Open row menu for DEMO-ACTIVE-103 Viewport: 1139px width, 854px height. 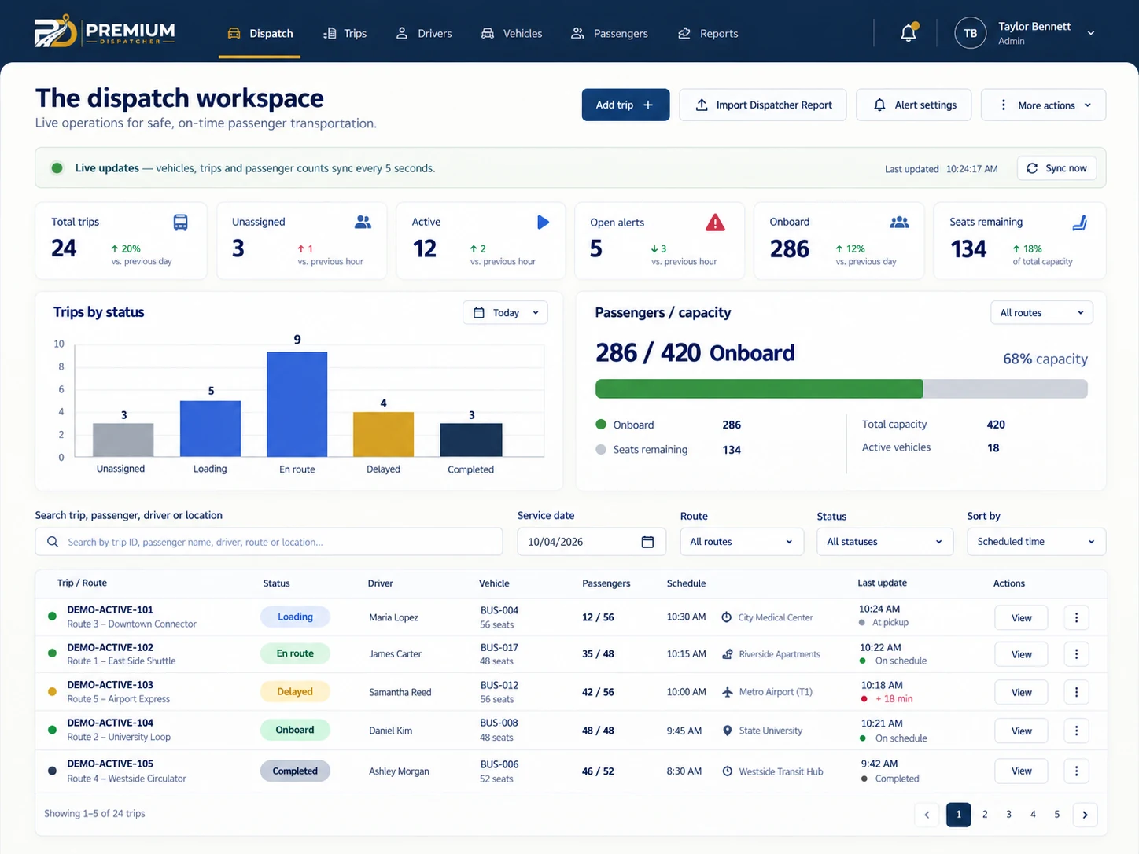1076,692
